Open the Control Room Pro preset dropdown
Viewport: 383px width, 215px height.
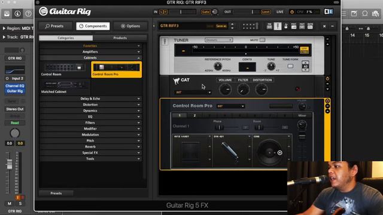(230, 106)
